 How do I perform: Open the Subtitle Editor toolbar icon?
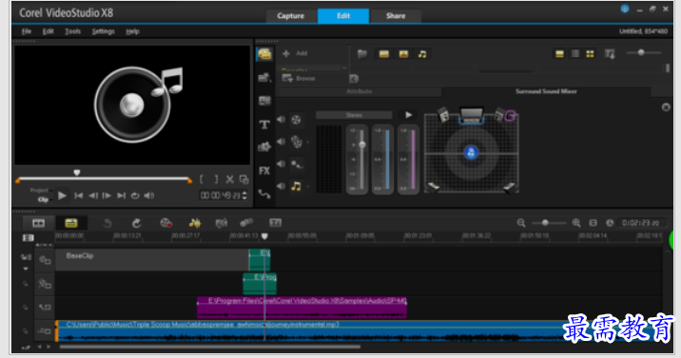click(276, 223)
